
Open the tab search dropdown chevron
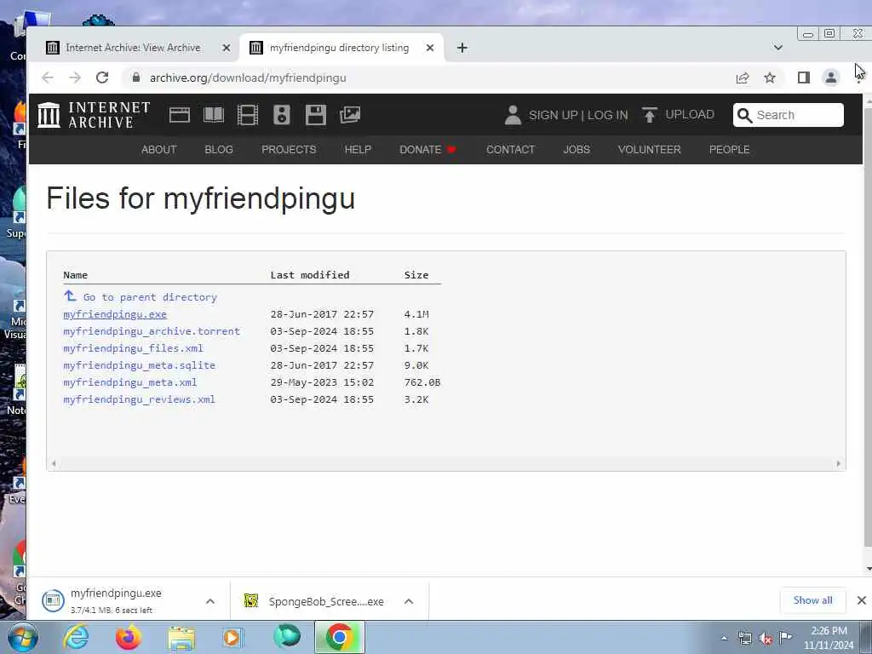coord(778,48)
